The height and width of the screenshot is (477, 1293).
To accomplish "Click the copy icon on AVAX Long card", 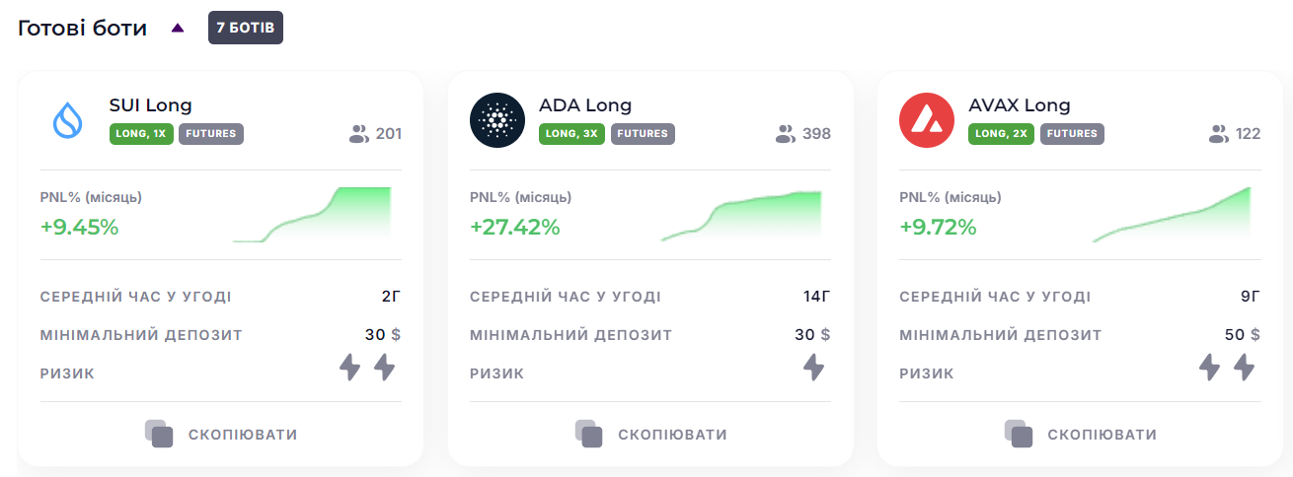I will point(1019,435).
